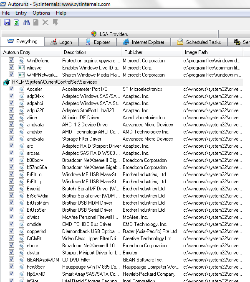250x282 pixels.
Task: Click the HpSAMD driver icon
Action: (21, 274)
